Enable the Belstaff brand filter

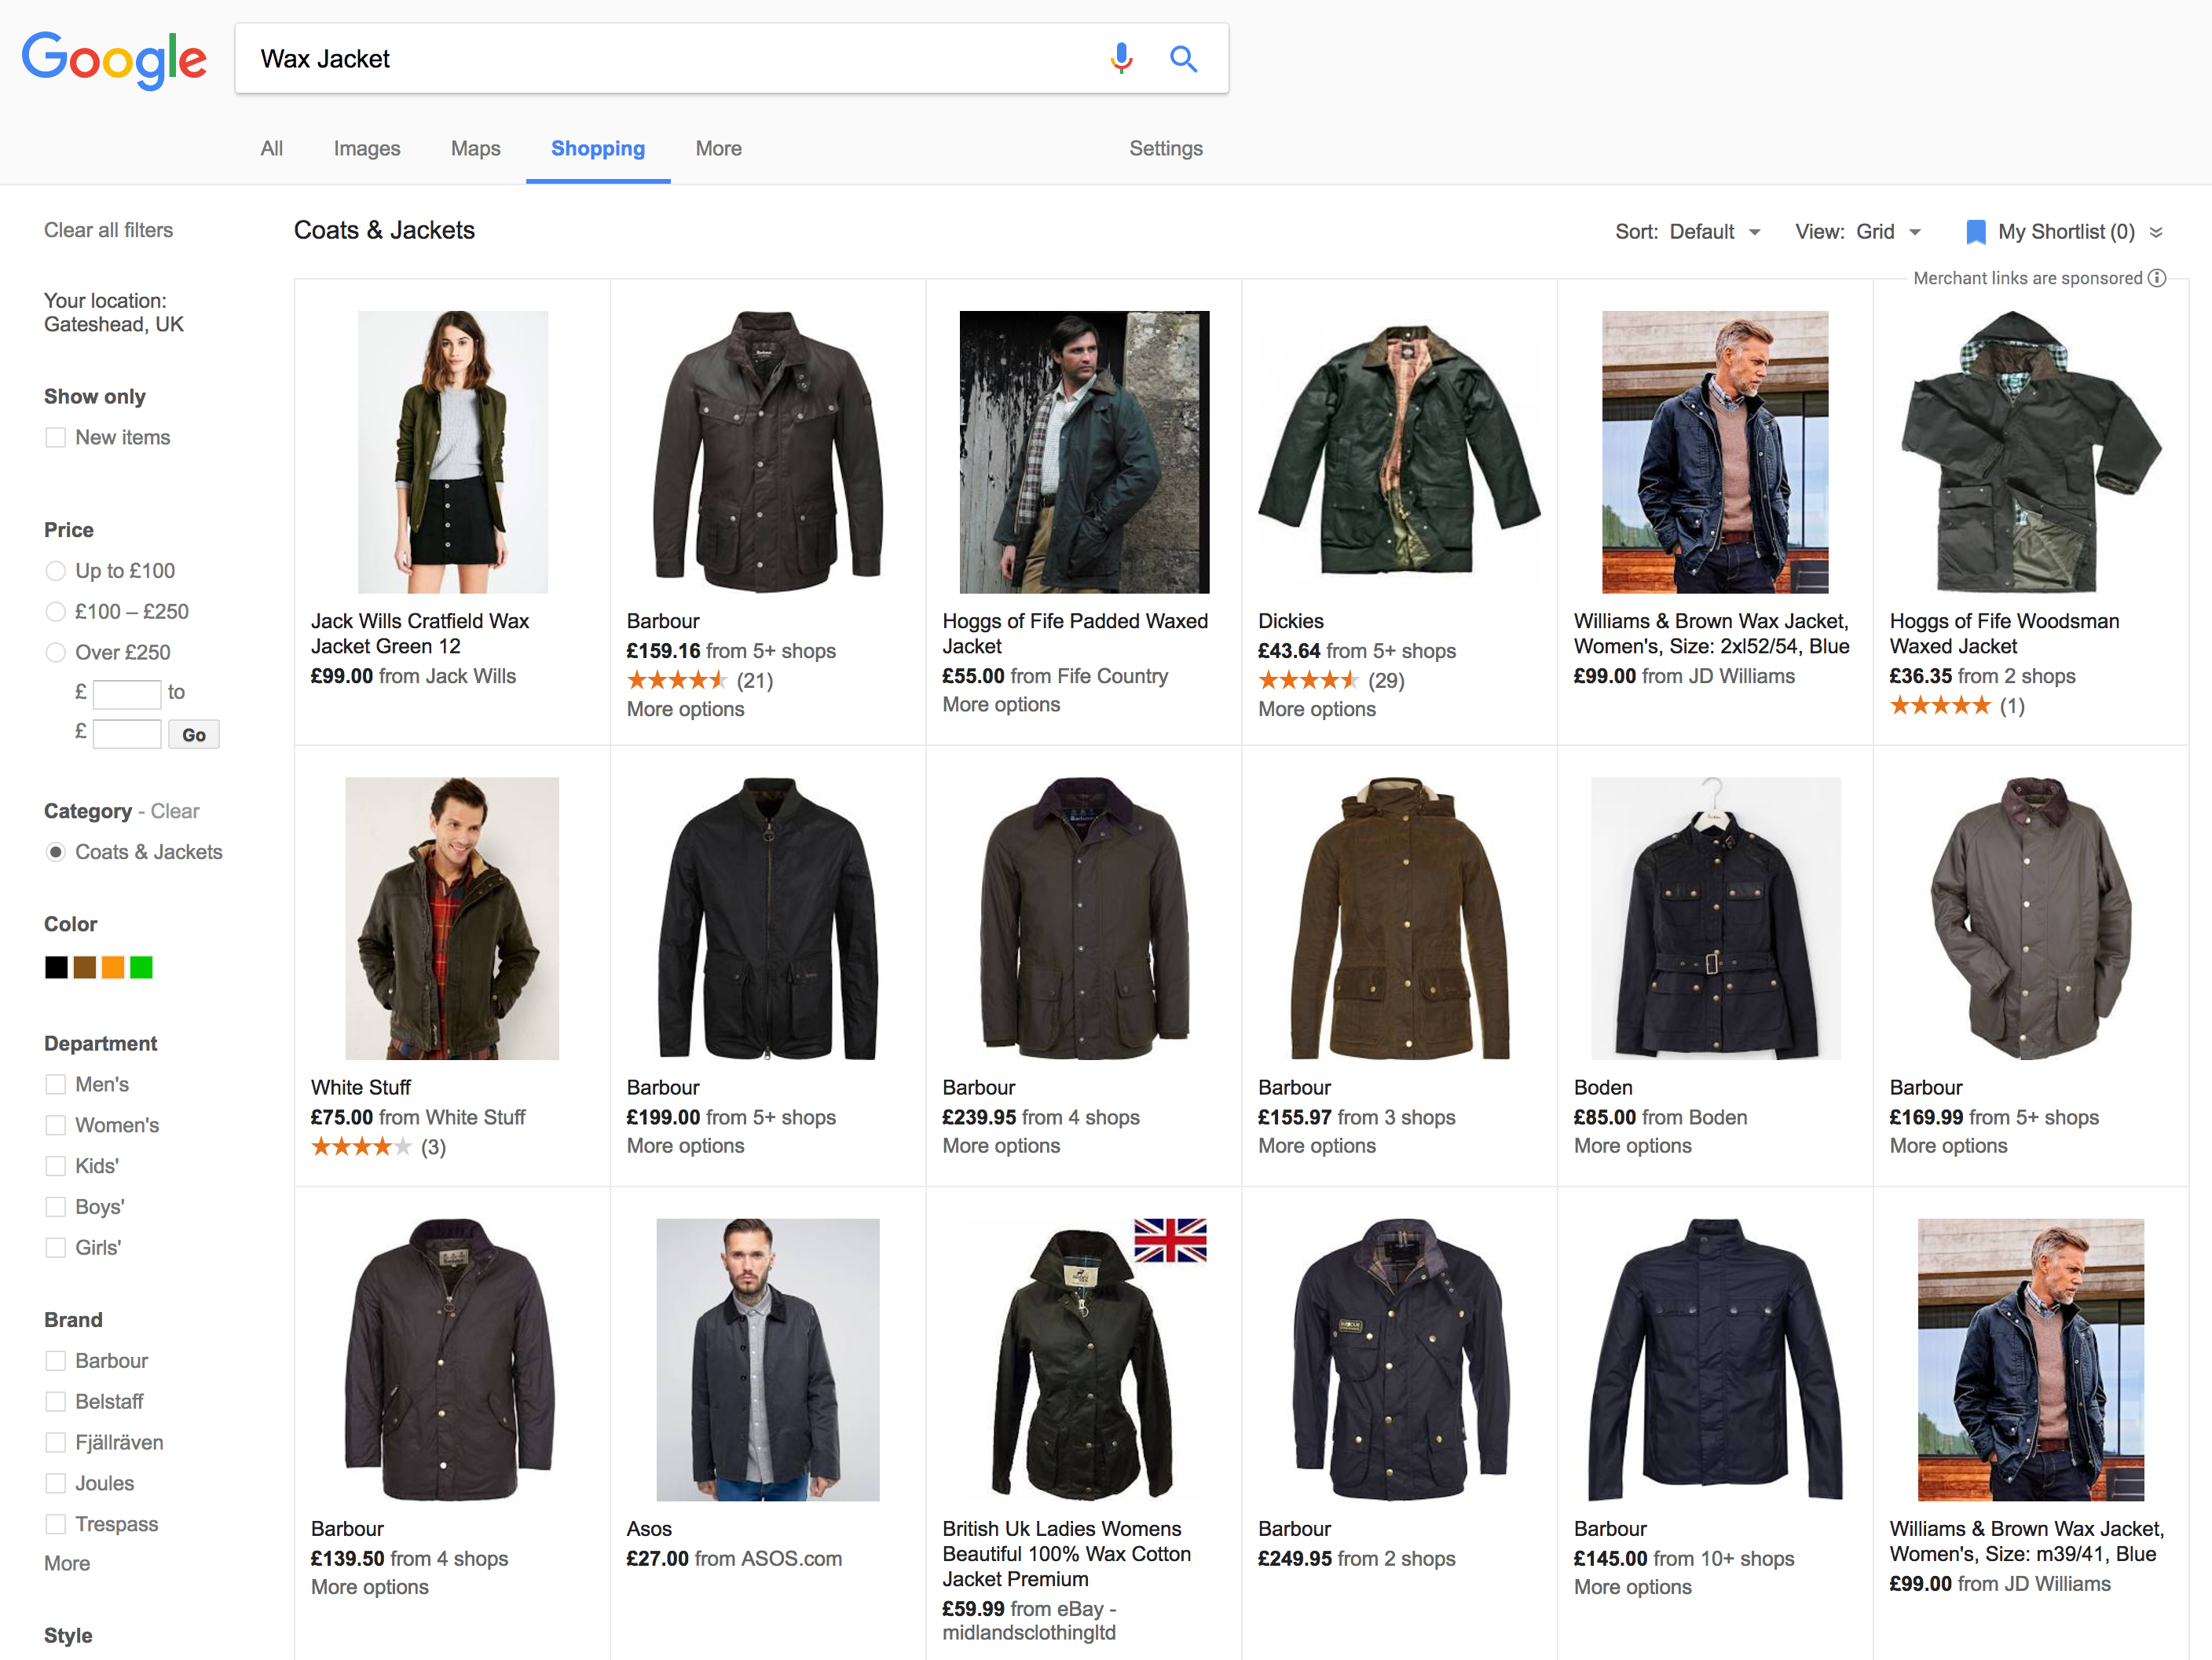tap(56, 1402)
